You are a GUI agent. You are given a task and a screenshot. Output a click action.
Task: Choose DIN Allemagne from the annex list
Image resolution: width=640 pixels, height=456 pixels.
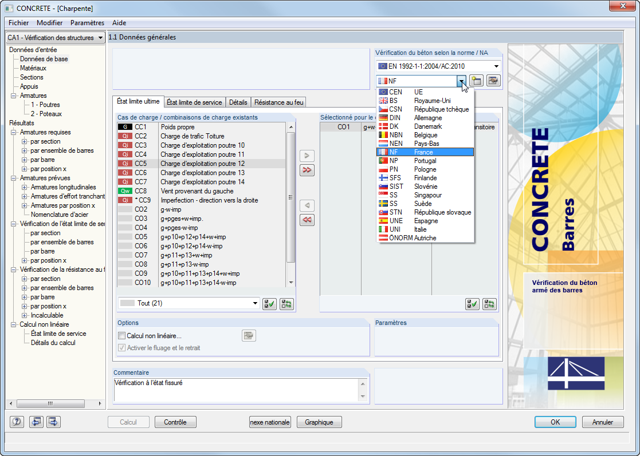tap(425, 118)
